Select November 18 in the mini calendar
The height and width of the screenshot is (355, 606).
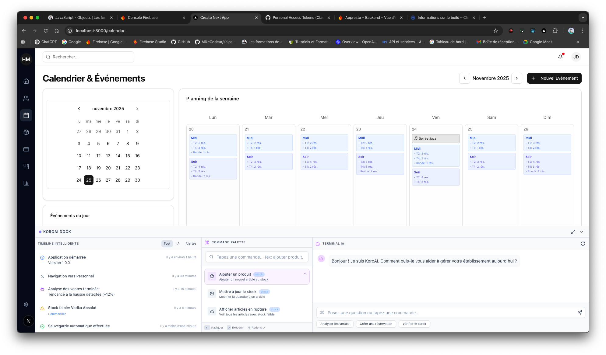tap(89, 168)
